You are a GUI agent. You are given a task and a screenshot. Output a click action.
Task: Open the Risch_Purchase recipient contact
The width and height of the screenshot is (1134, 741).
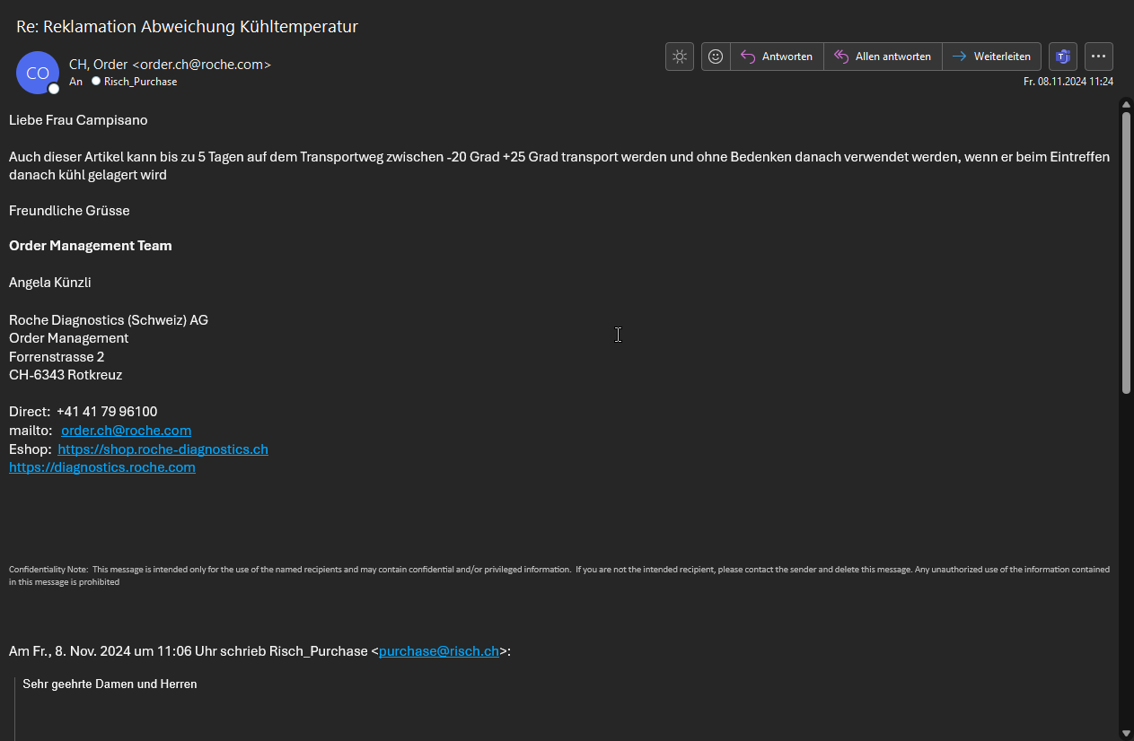[140, 82]
